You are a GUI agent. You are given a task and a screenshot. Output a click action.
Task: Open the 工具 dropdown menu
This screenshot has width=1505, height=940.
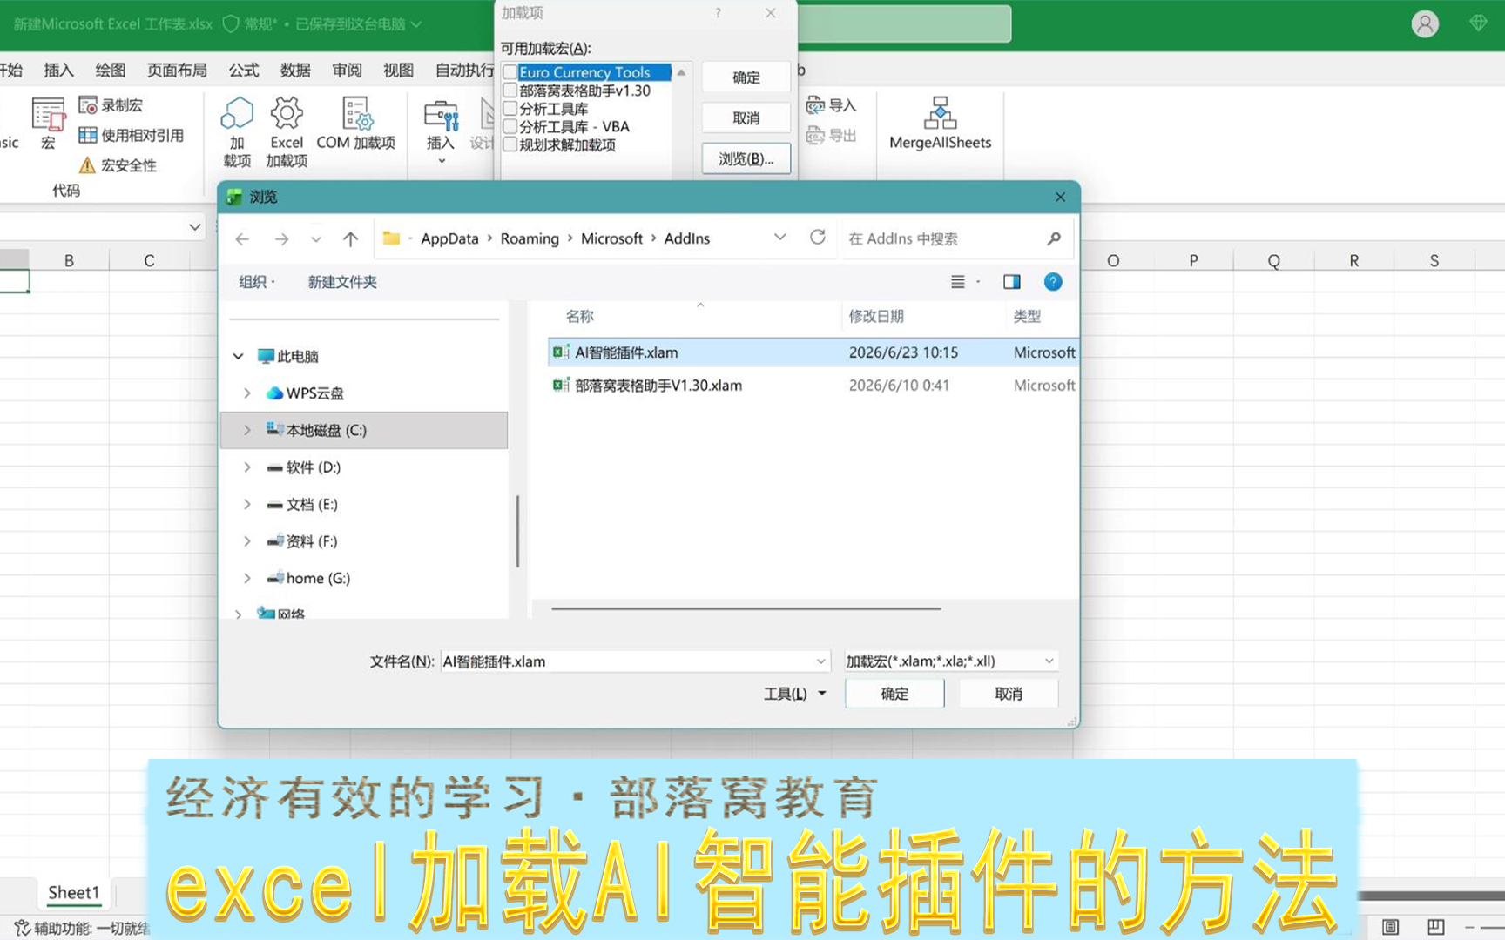point(795,694)
